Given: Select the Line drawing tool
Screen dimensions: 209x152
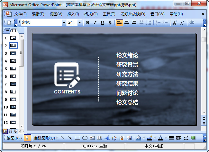Looking at the screenshot, I should pos(63,138).
